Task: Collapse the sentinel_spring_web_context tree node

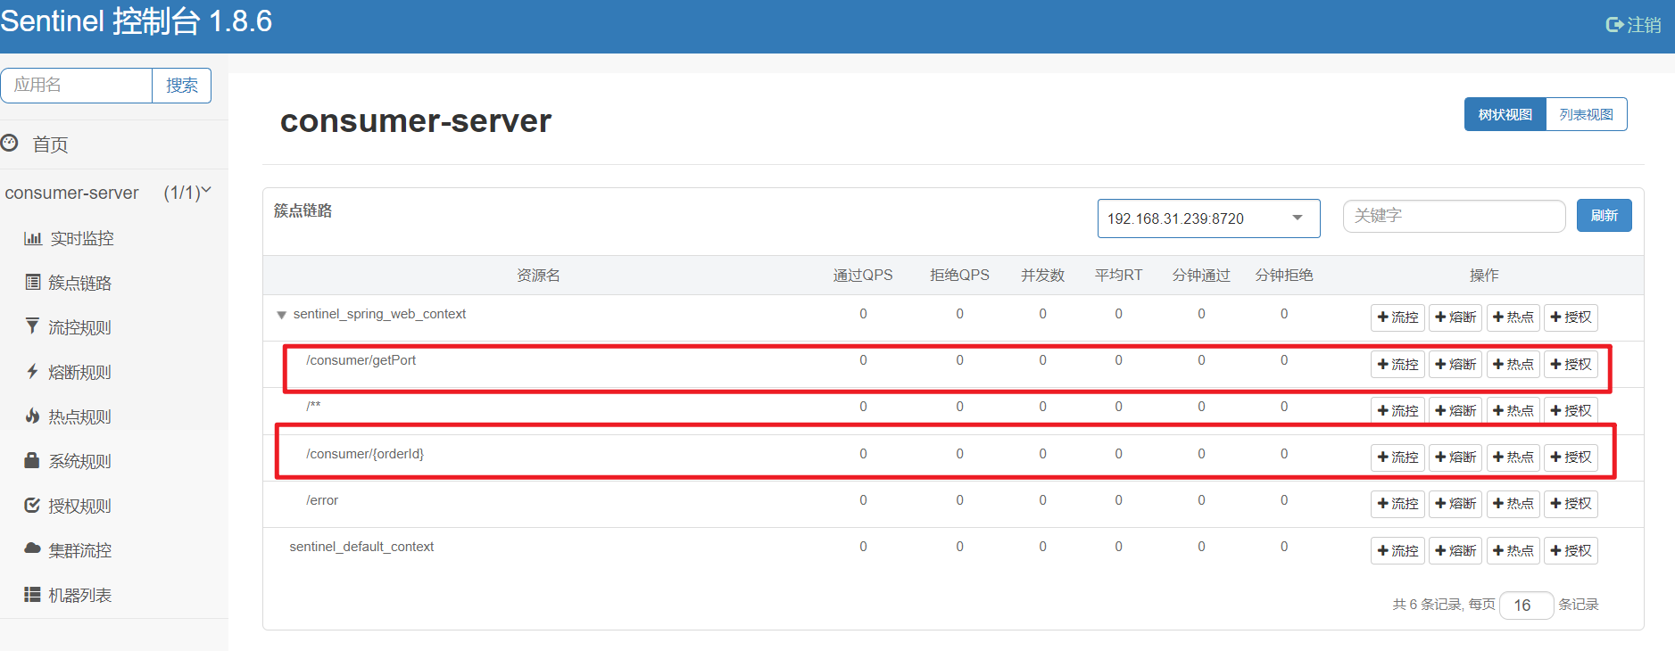Action: (282, 315)
